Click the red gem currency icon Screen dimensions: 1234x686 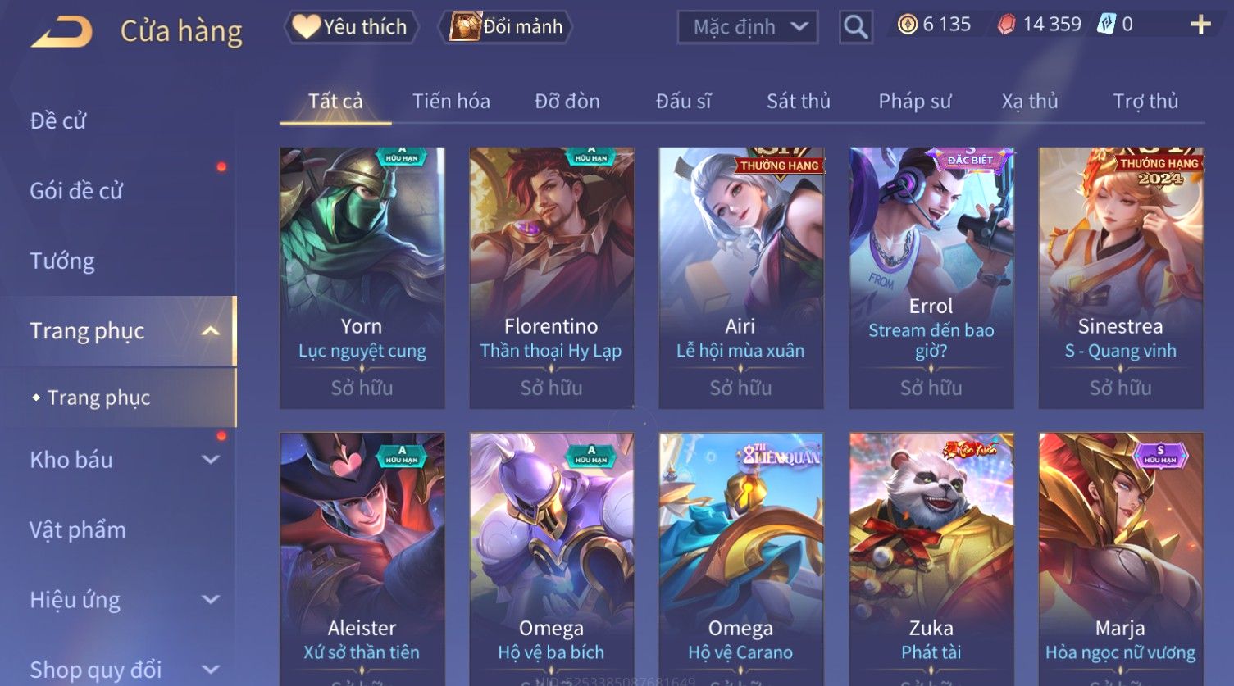coord(1006,25)
